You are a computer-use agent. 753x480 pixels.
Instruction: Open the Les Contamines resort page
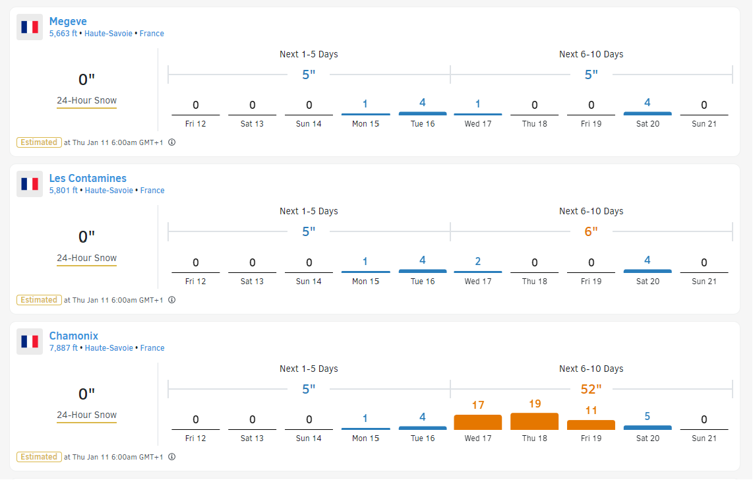tap(88, 178)
